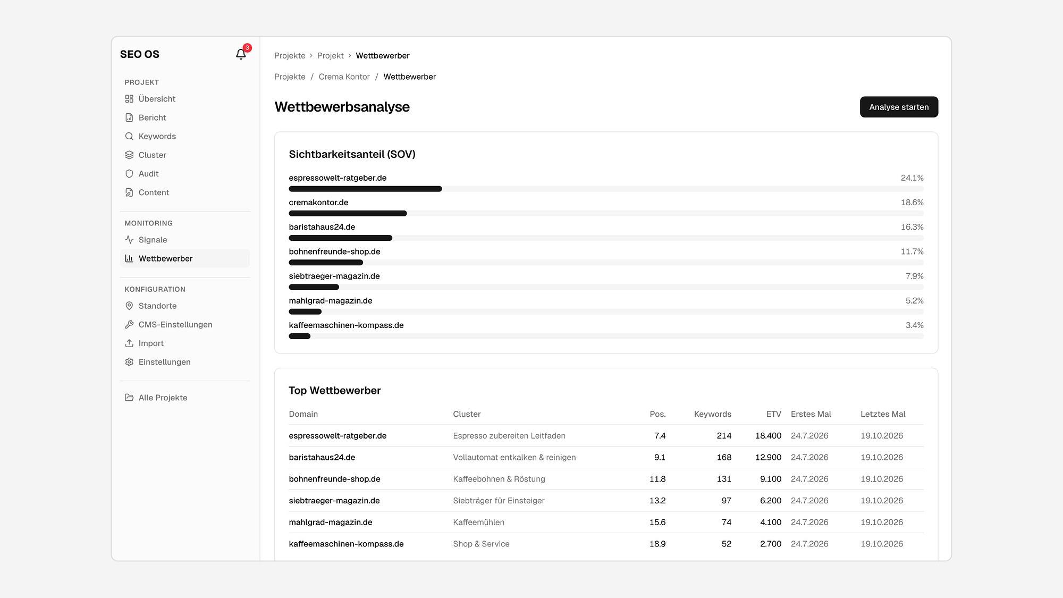Click the Bericht document icon
Image resolution: width=1063 pixels, height=598 pixels.
click(x=129, y=117)
